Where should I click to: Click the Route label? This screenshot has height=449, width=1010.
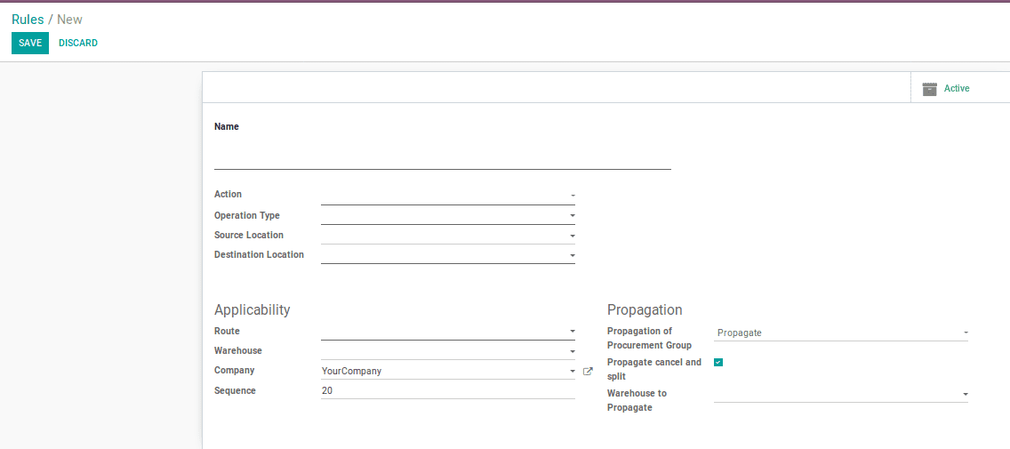[x=227, y=331]
